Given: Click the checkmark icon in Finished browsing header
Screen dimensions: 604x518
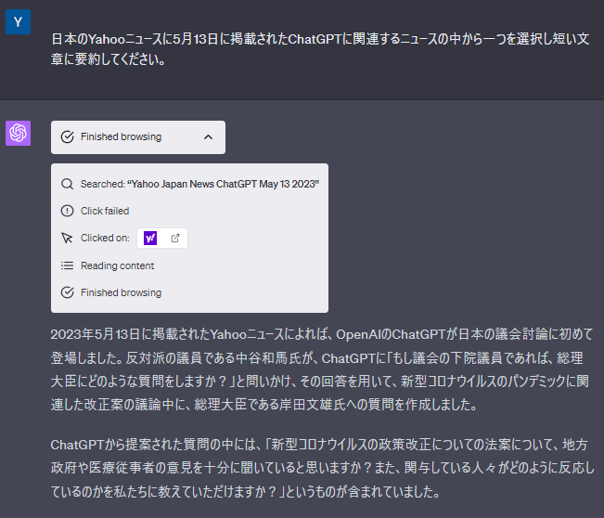Looking at the screenshot, I should pos(68,136).
